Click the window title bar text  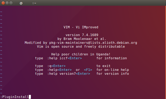point(28,3)
